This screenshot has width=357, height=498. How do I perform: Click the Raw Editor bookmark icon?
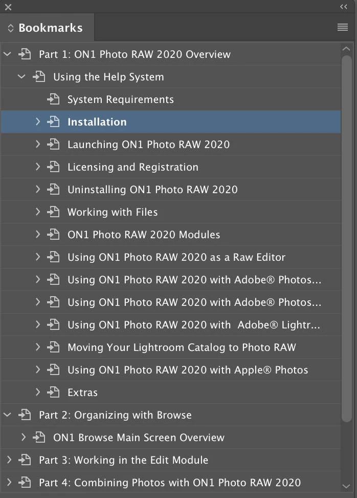[53, 257]
